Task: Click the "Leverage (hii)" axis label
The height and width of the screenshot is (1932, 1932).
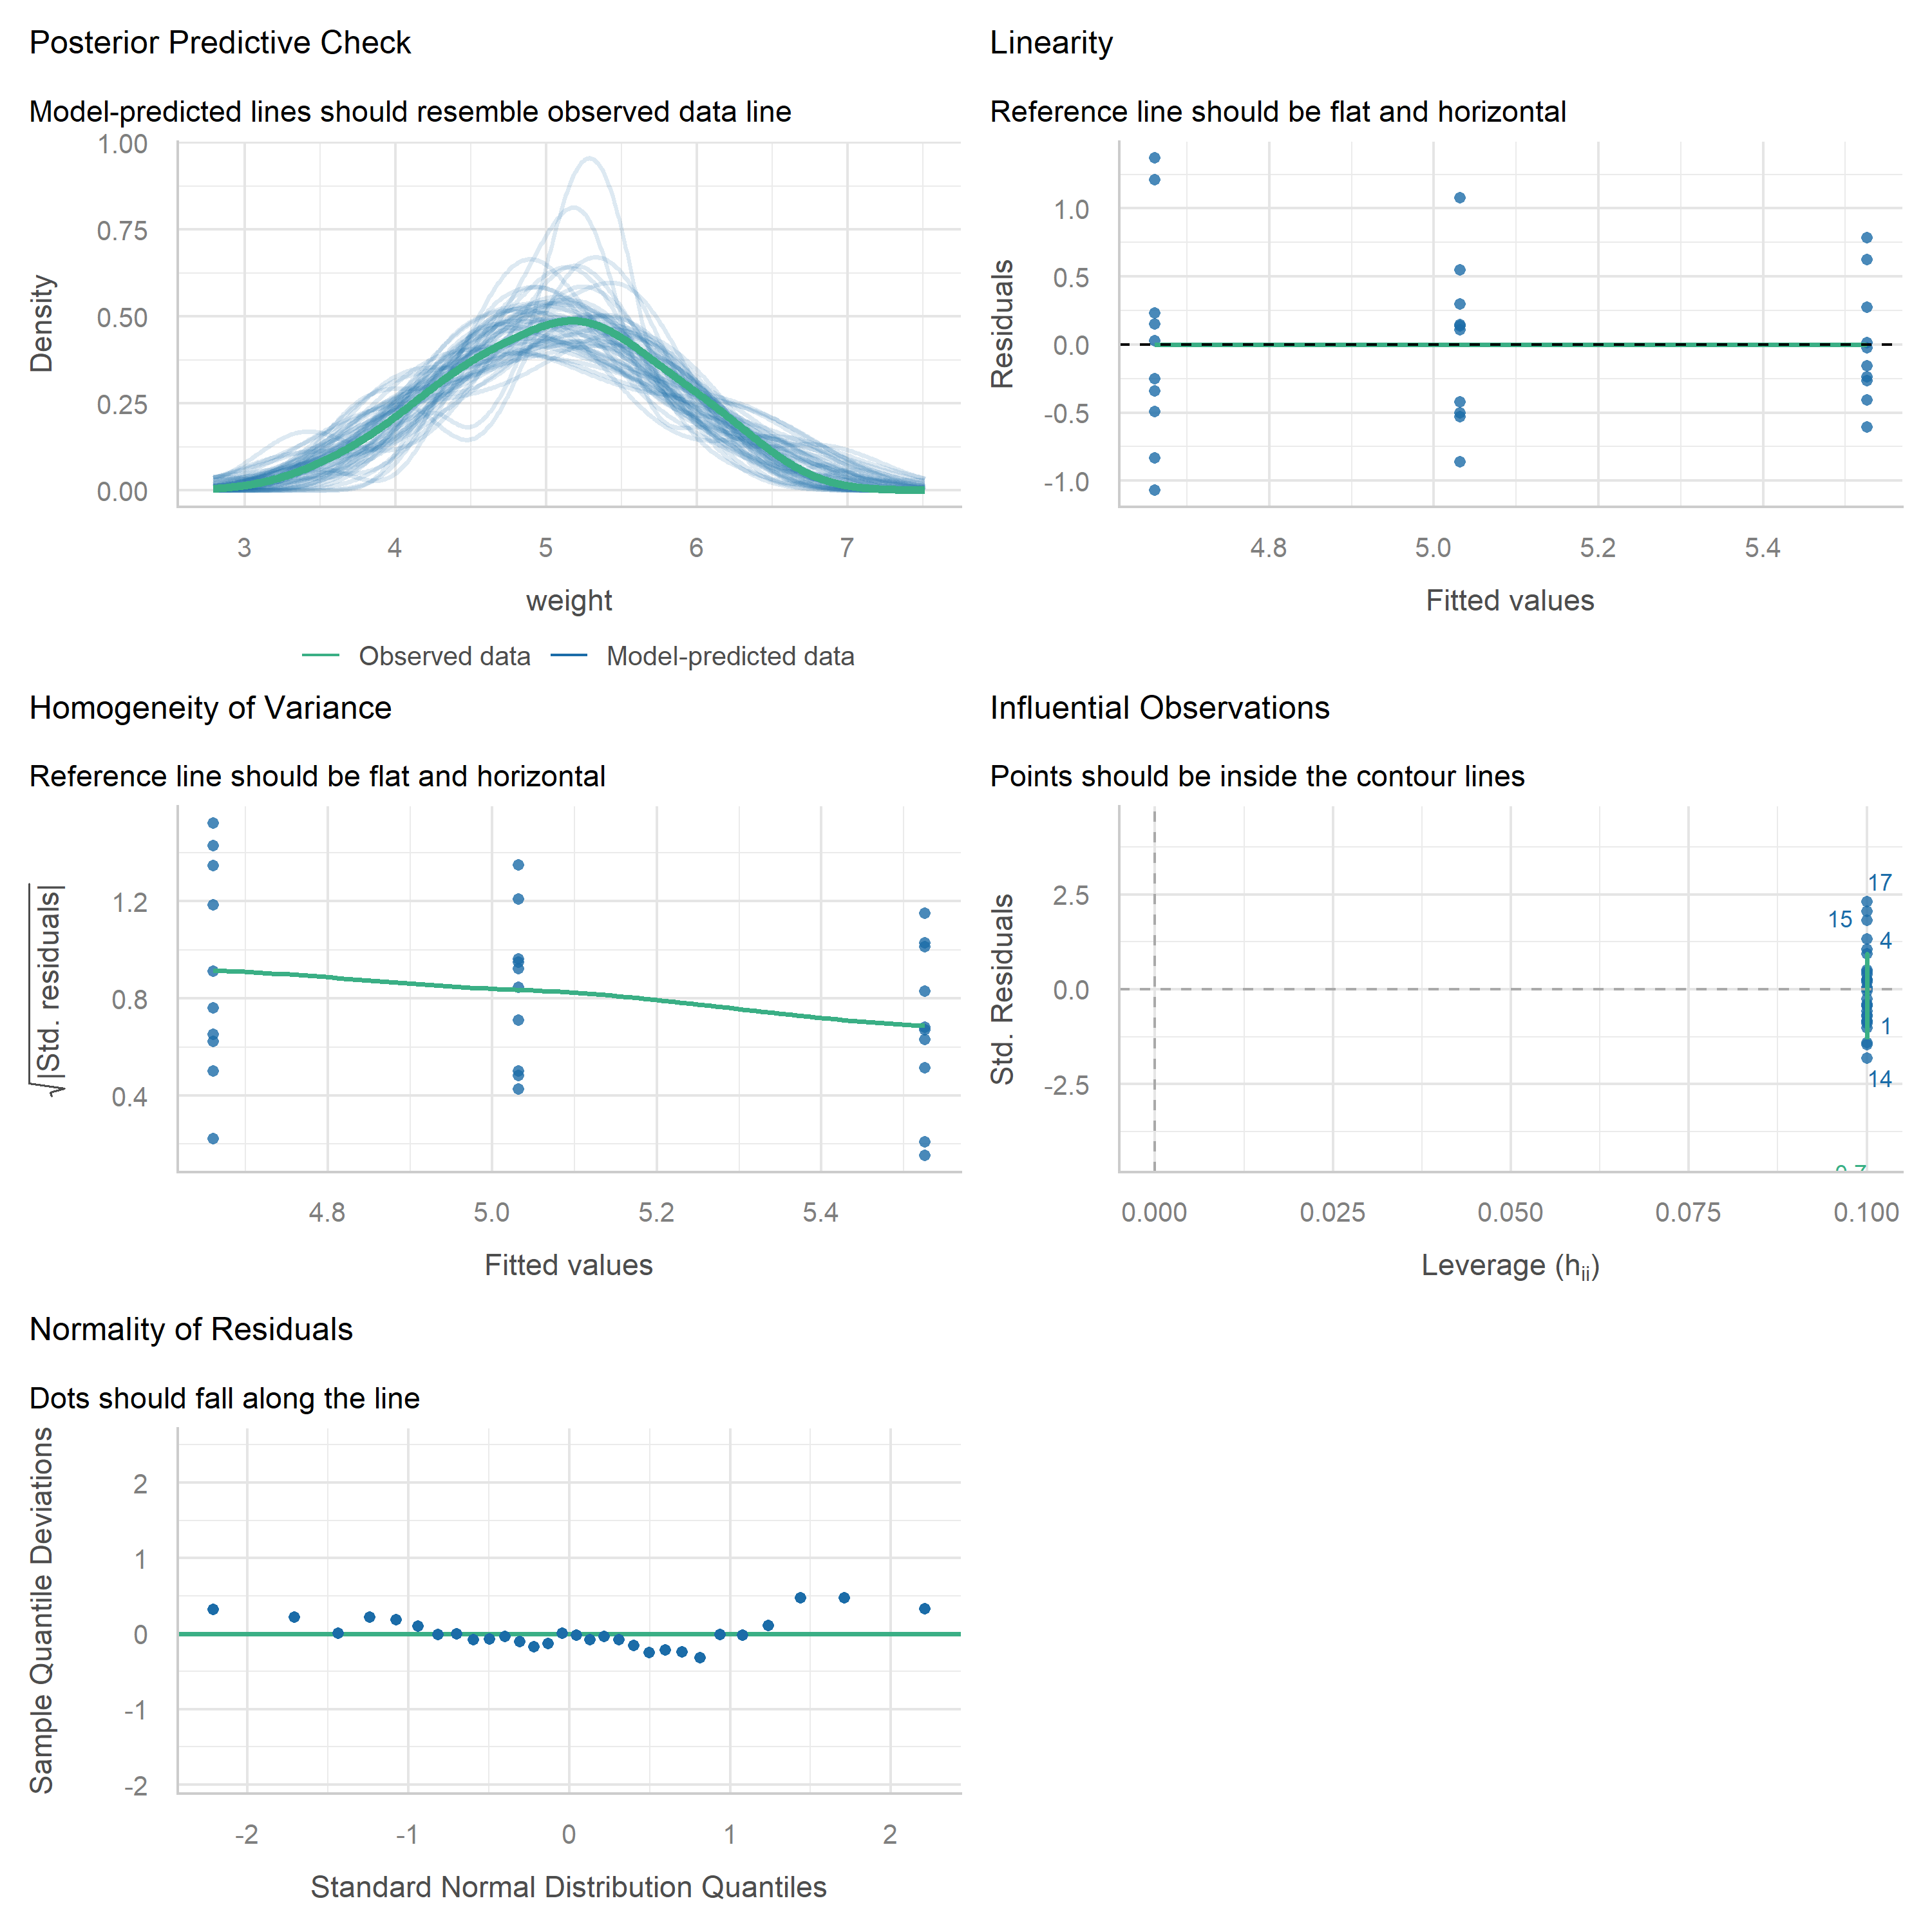Action: (1510, 1266)
